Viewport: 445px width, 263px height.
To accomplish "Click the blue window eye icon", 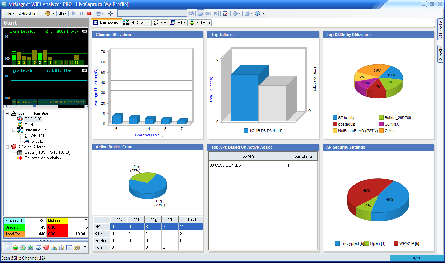I will (38, 248).
